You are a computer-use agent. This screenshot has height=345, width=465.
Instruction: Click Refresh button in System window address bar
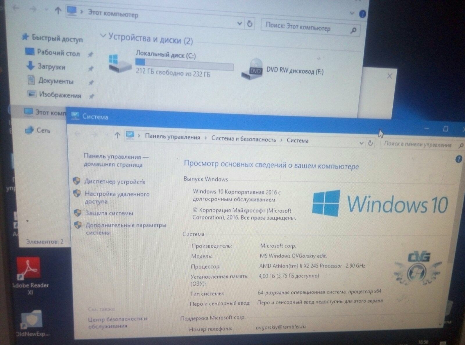[x=370, y=143]
